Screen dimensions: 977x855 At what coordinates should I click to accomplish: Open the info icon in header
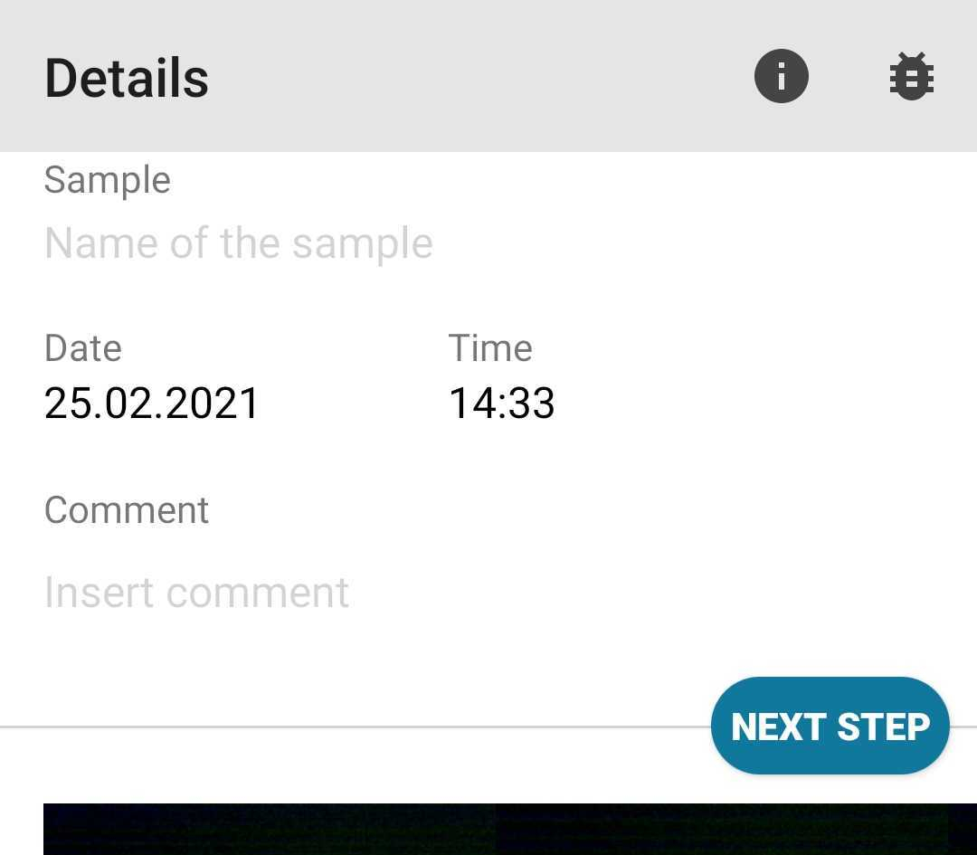[x=781, y=76]
